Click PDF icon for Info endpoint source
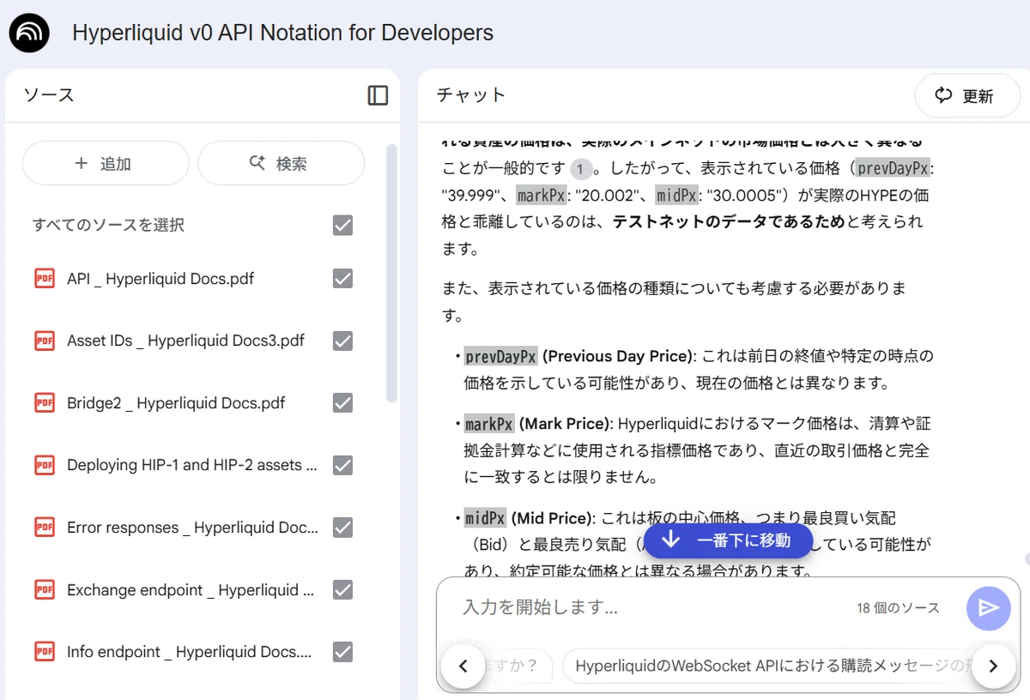This screenshot has height=700, width=1030. (44, 652)
